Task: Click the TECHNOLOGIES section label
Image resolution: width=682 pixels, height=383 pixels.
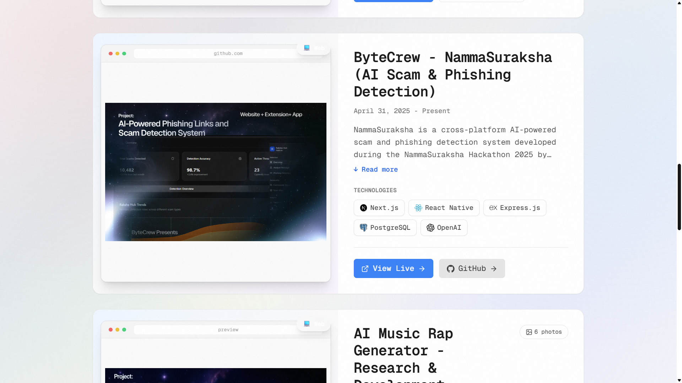Action: (375, 190)
